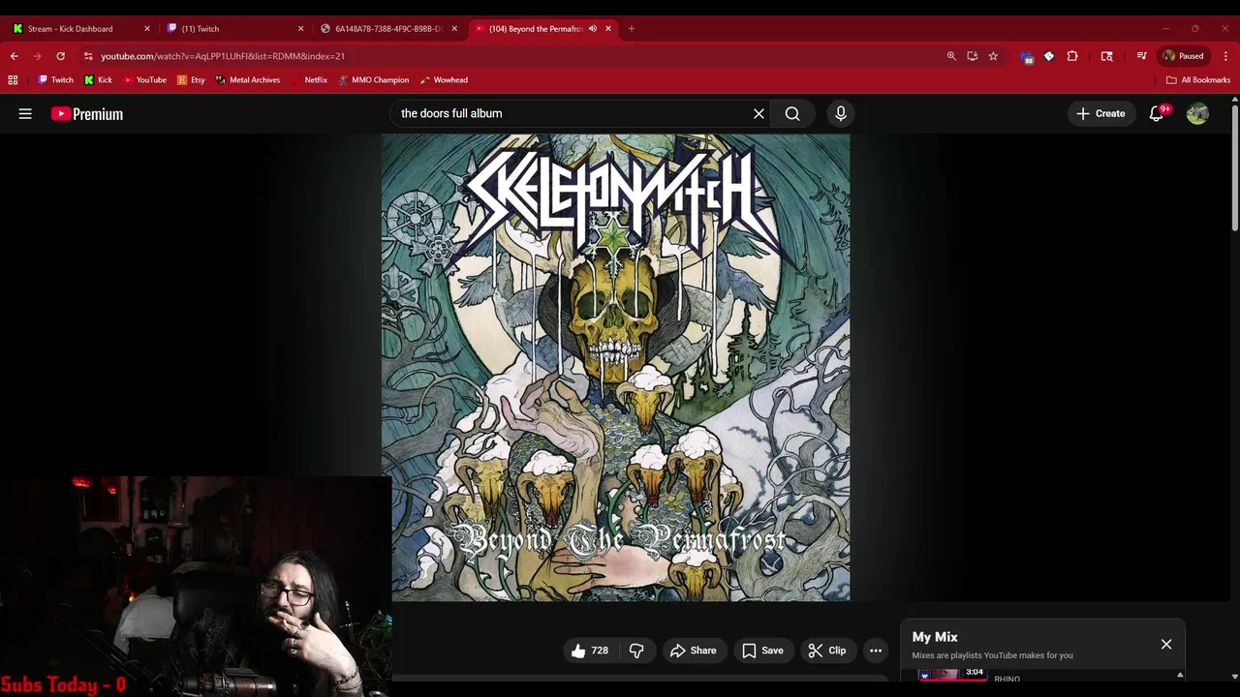Screen dimensions: 1240x697
Task: Open more actions three-dot menu
Action: click(x=876, y=651)
